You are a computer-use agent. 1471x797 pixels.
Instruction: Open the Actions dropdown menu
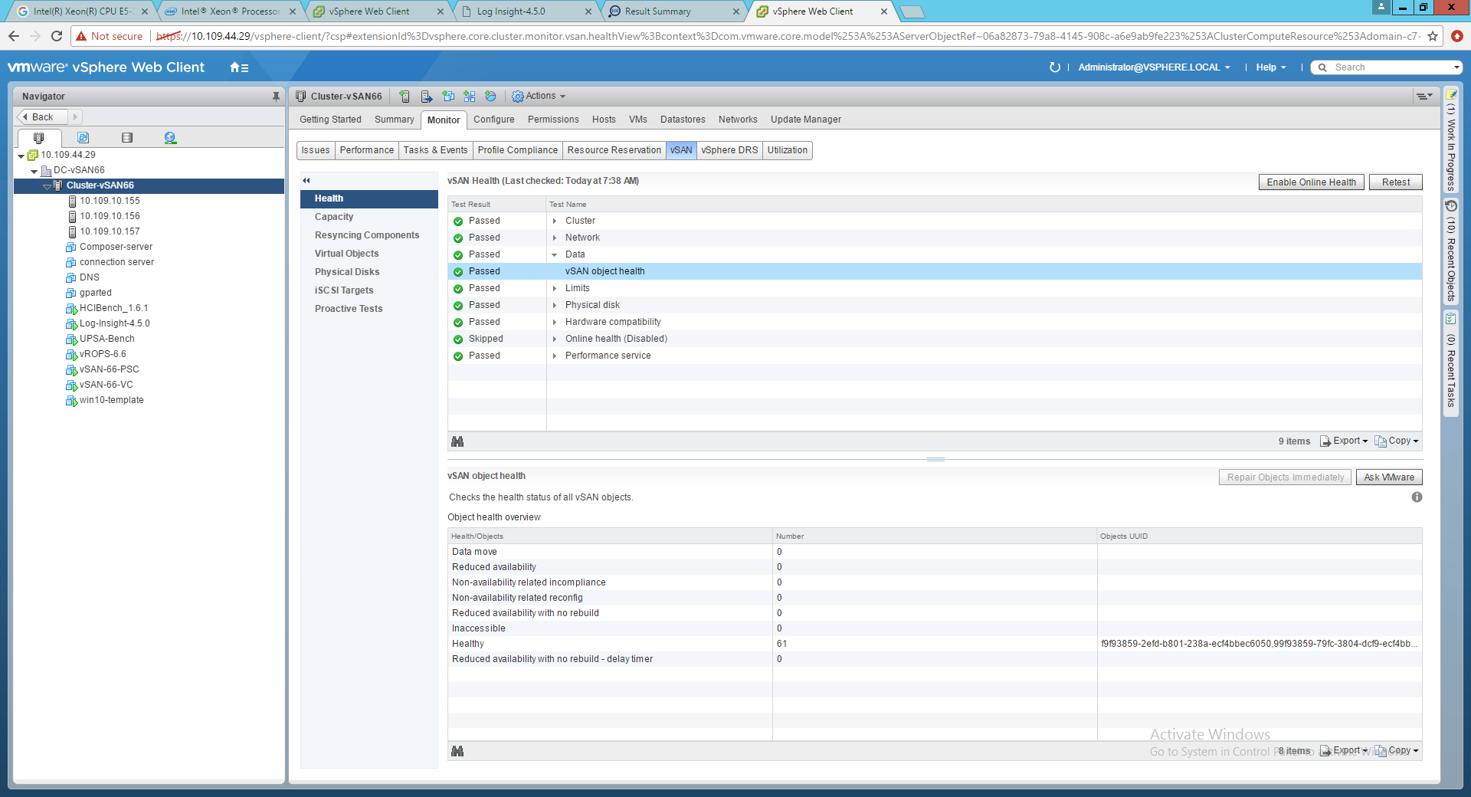(x=539, y=97)
